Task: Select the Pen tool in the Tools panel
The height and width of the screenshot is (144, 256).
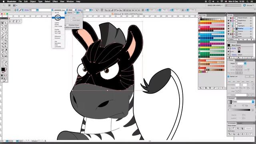Action: pyautogui.click(x=2, y=29)
